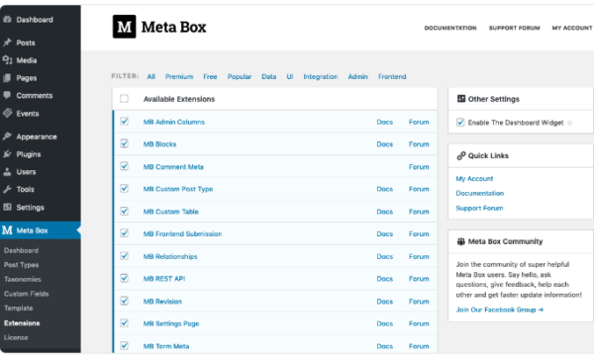The height and width of the screenshot is (358, 594).
Task: Open Template in the Meta Box submenu
Action: 19,308
